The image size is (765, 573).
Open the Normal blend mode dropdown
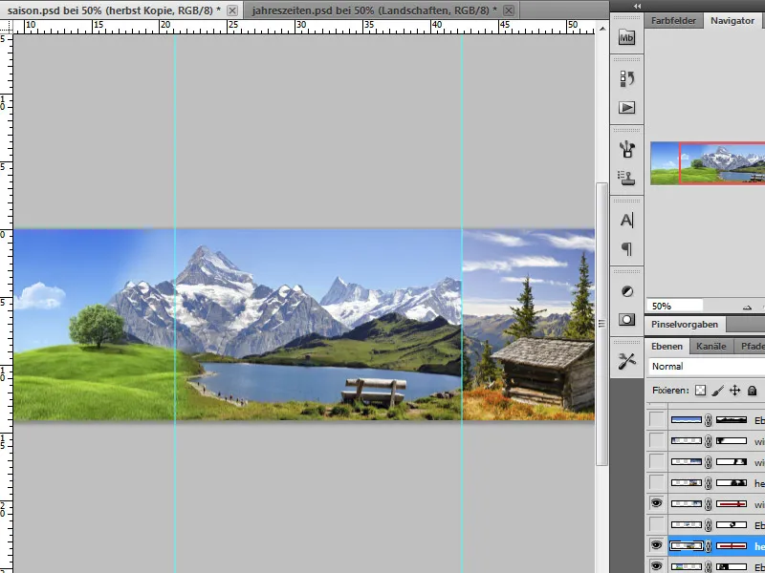[x=708, y=367]
